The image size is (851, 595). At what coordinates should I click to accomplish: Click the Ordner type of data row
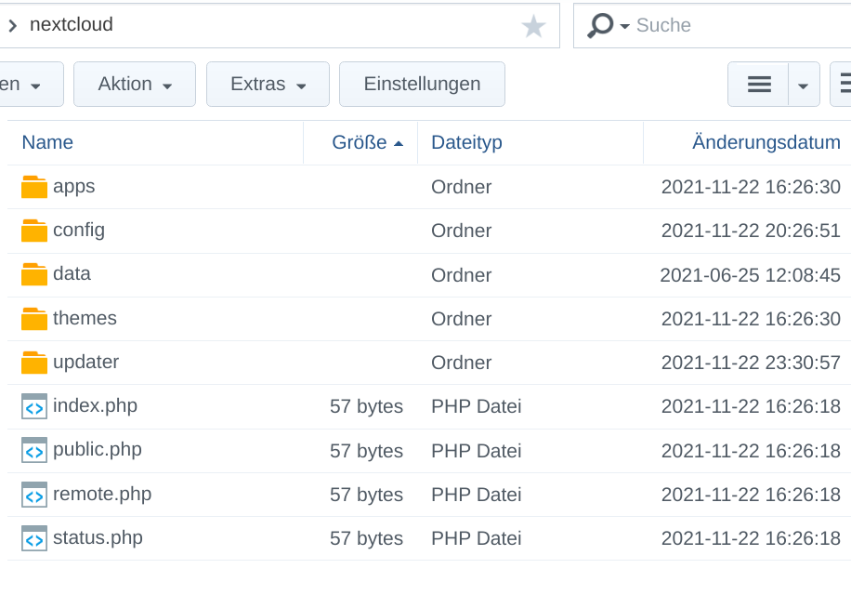point(462,275)
